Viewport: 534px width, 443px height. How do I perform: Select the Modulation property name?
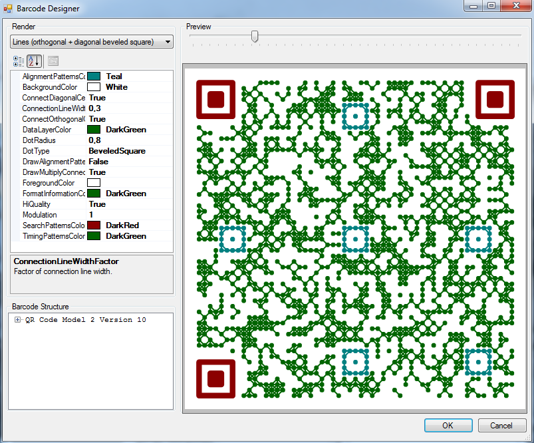pyautogui.click(x=39, y=215)
